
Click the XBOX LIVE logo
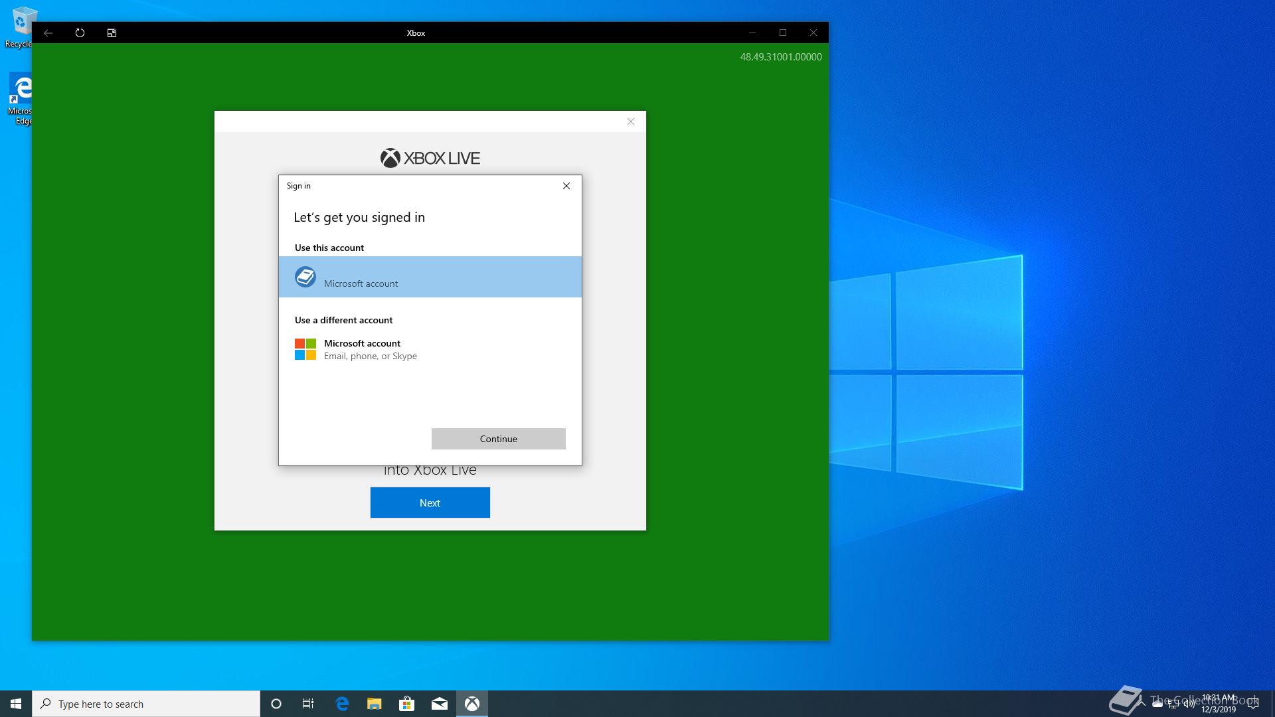430,158
